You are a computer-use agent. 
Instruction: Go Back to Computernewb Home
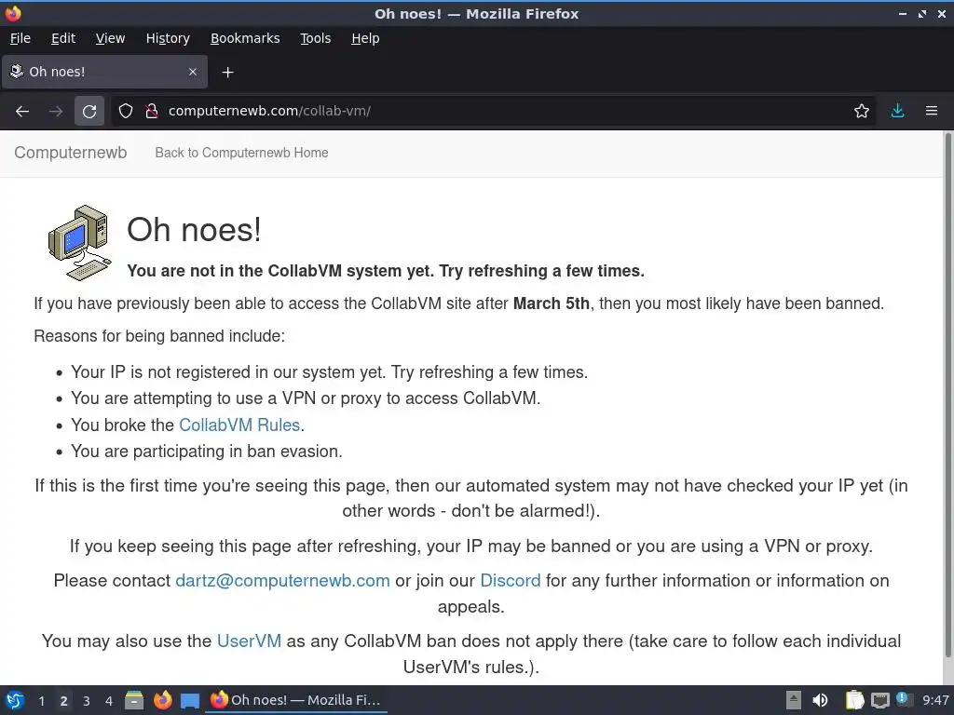(241, 153)
